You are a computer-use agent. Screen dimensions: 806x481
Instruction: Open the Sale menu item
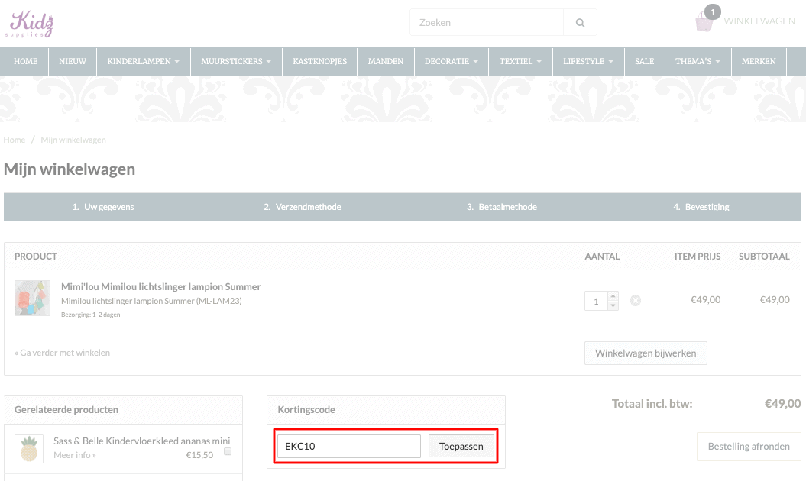click(x=644, y=61)
